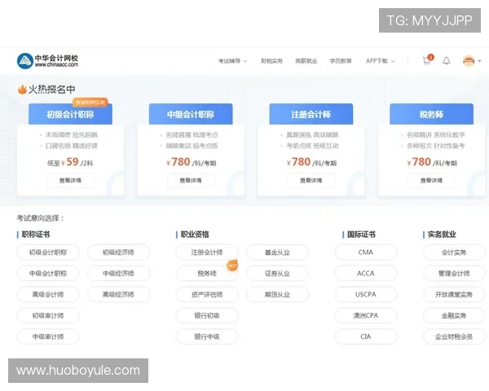The width and height of the screenshot is (489, 391).
Task: Open the user avatar menu
Action: (x=469, y=61)
